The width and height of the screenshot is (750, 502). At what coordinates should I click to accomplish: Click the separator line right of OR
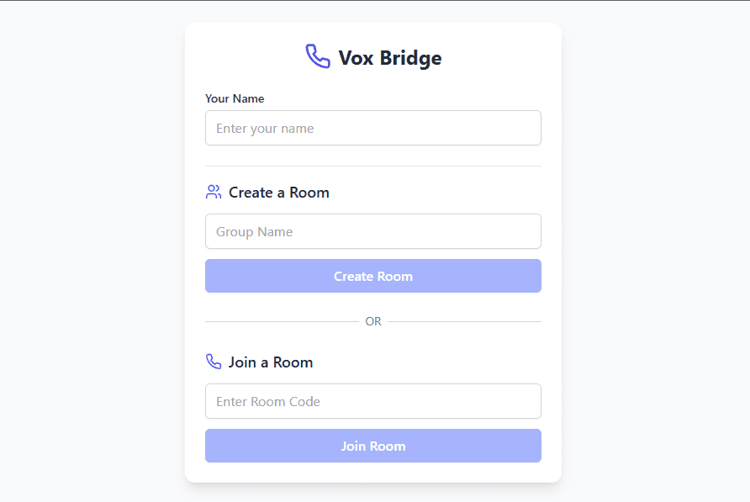click(464, 321)
